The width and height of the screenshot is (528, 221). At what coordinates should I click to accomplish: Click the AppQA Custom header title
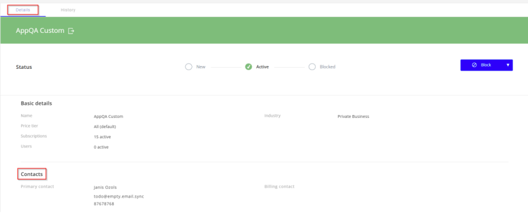[x=40, y=31]
